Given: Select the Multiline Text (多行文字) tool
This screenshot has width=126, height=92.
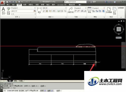Looking at the screenshot, I should click(3, 11).
